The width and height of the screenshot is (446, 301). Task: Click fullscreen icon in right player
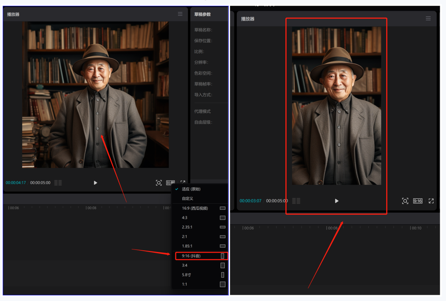(431, 201)
